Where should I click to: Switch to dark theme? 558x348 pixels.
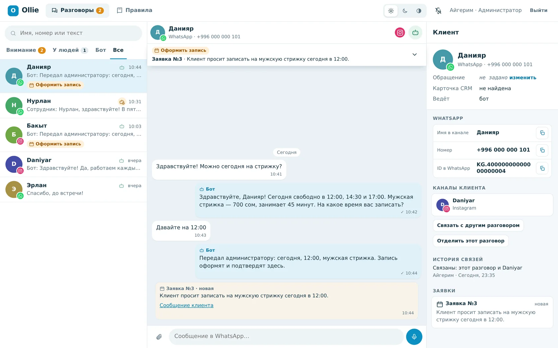(x=405, y=11)
